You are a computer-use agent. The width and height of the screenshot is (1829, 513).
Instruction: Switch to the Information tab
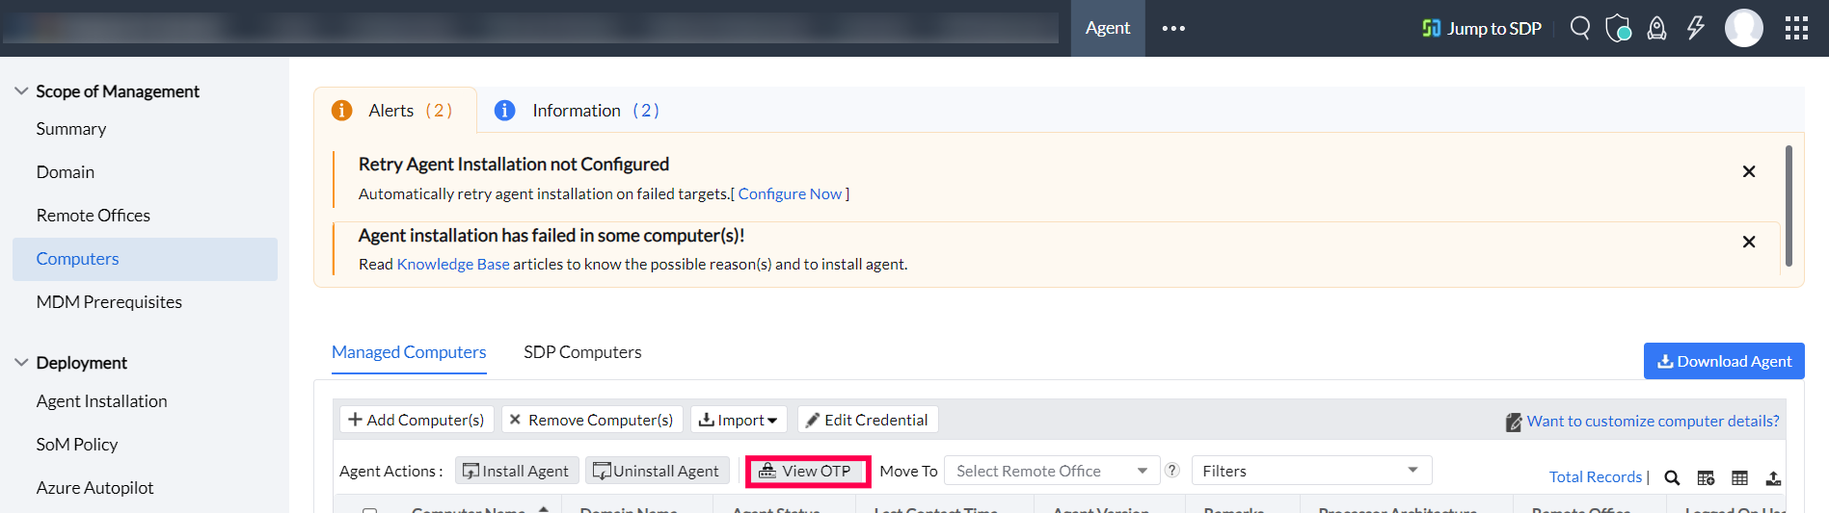577,111
